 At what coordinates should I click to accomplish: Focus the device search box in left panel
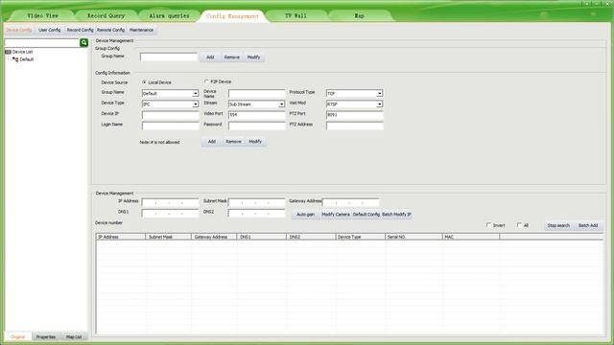[42, 42]
